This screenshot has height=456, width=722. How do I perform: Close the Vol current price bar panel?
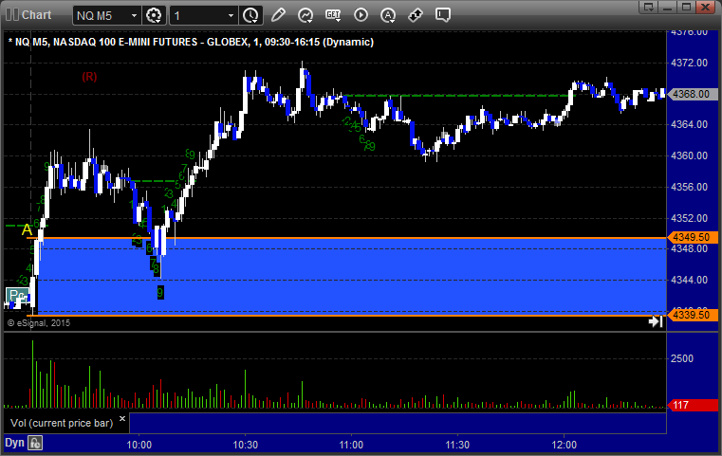tap(122, 419)
